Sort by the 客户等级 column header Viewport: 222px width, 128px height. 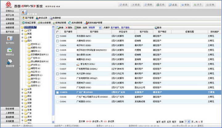point(162,32)
